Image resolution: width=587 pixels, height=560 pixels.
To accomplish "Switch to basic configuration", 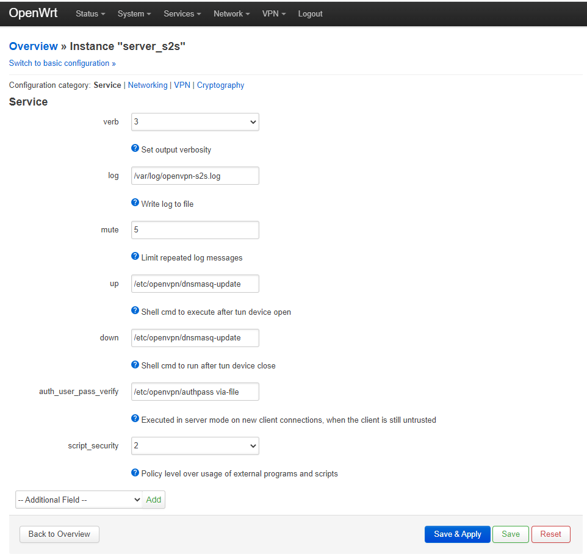I will (62, 63).
